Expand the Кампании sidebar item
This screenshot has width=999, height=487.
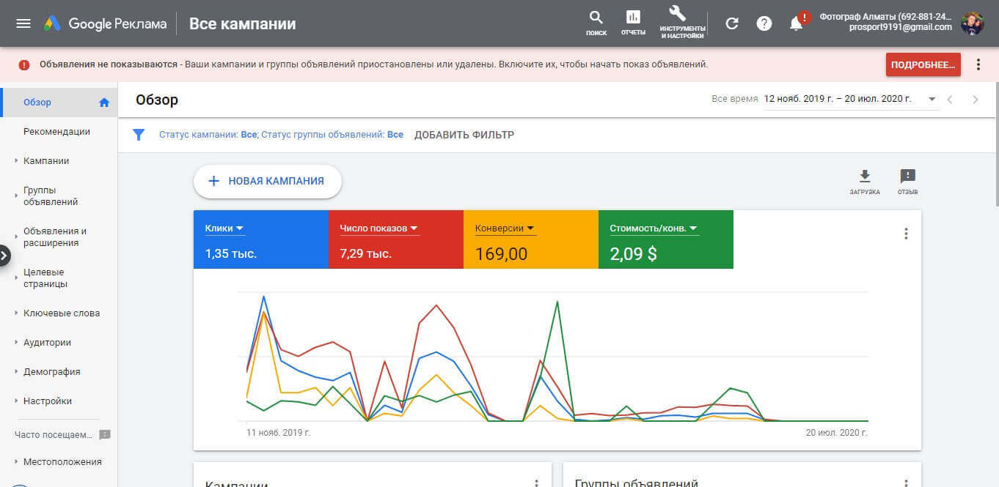(46, 161)
